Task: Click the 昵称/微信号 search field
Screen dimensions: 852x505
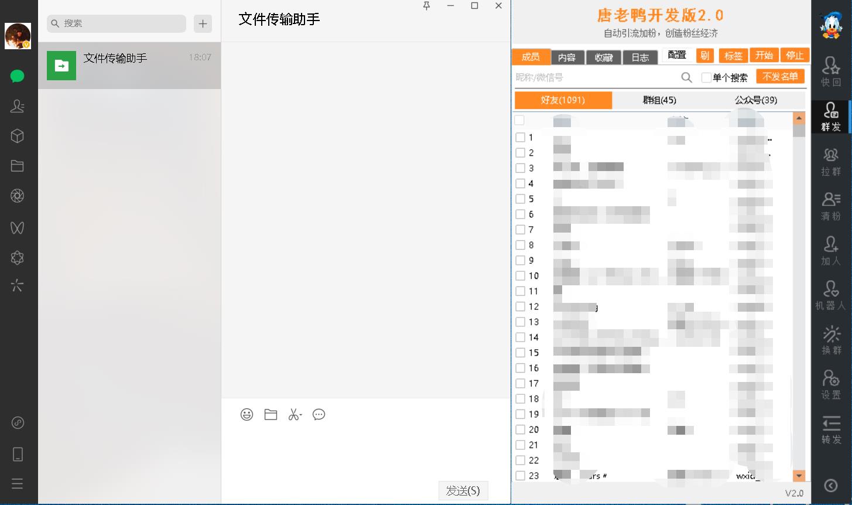Action: [596, 77]
